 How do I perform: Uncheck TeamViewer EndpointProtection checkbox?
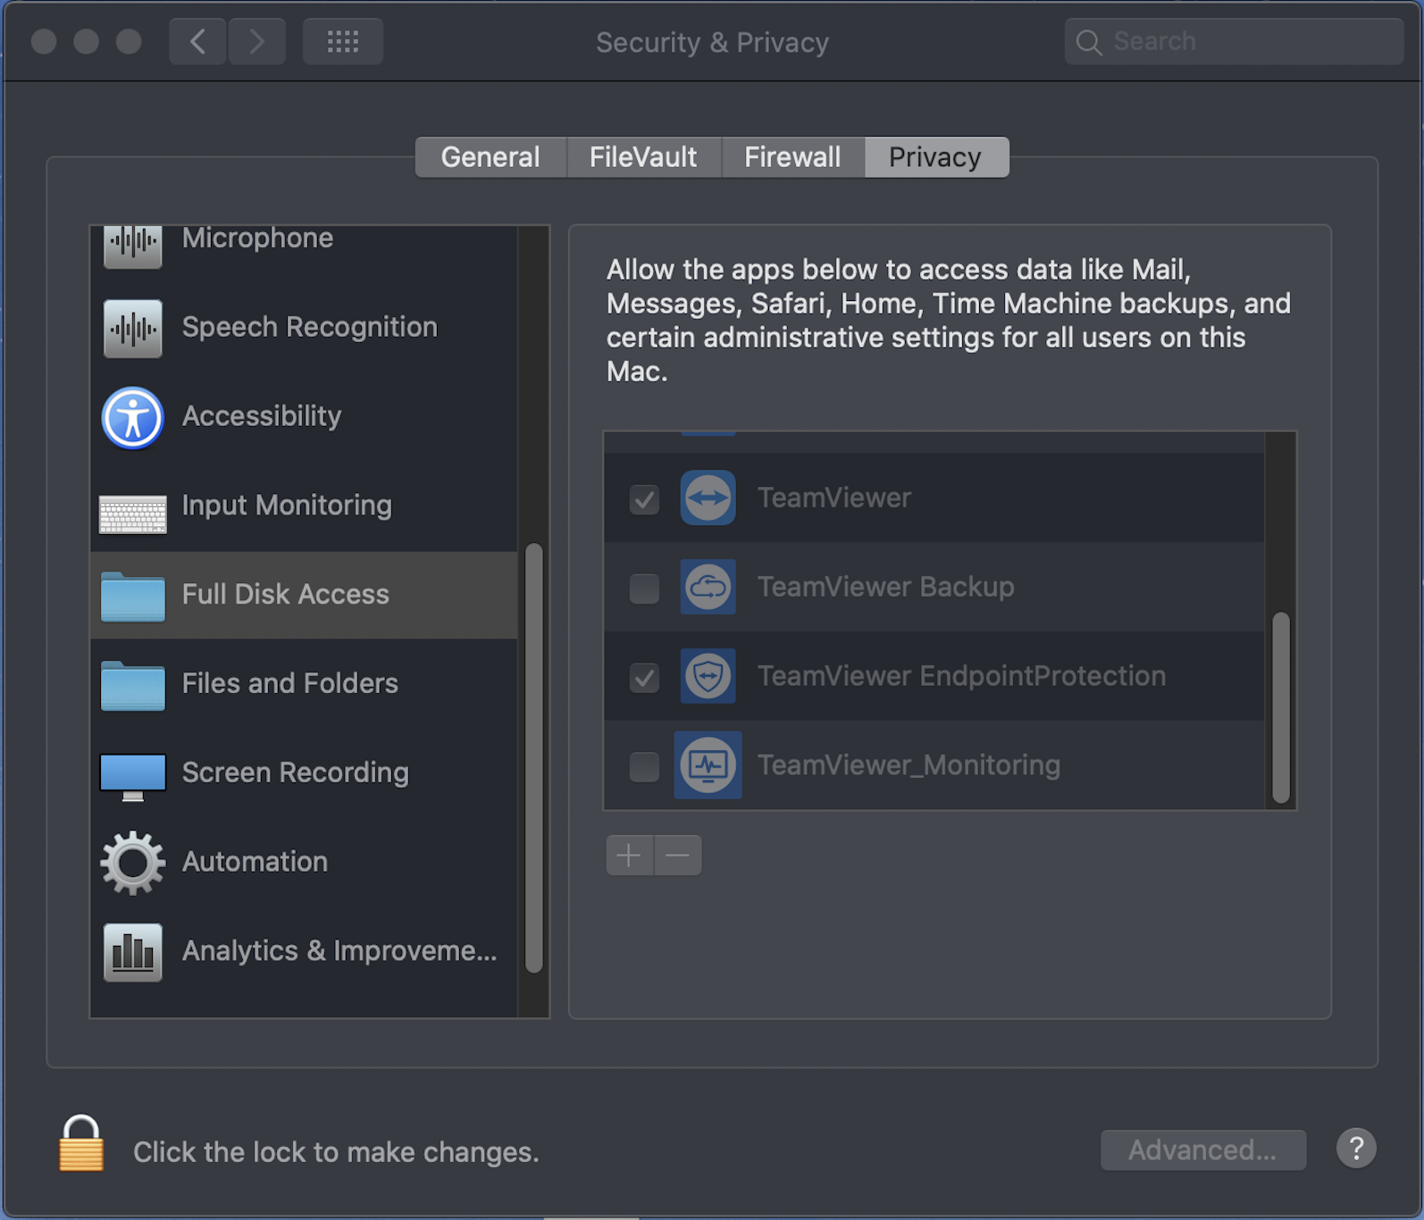point(644,678)
